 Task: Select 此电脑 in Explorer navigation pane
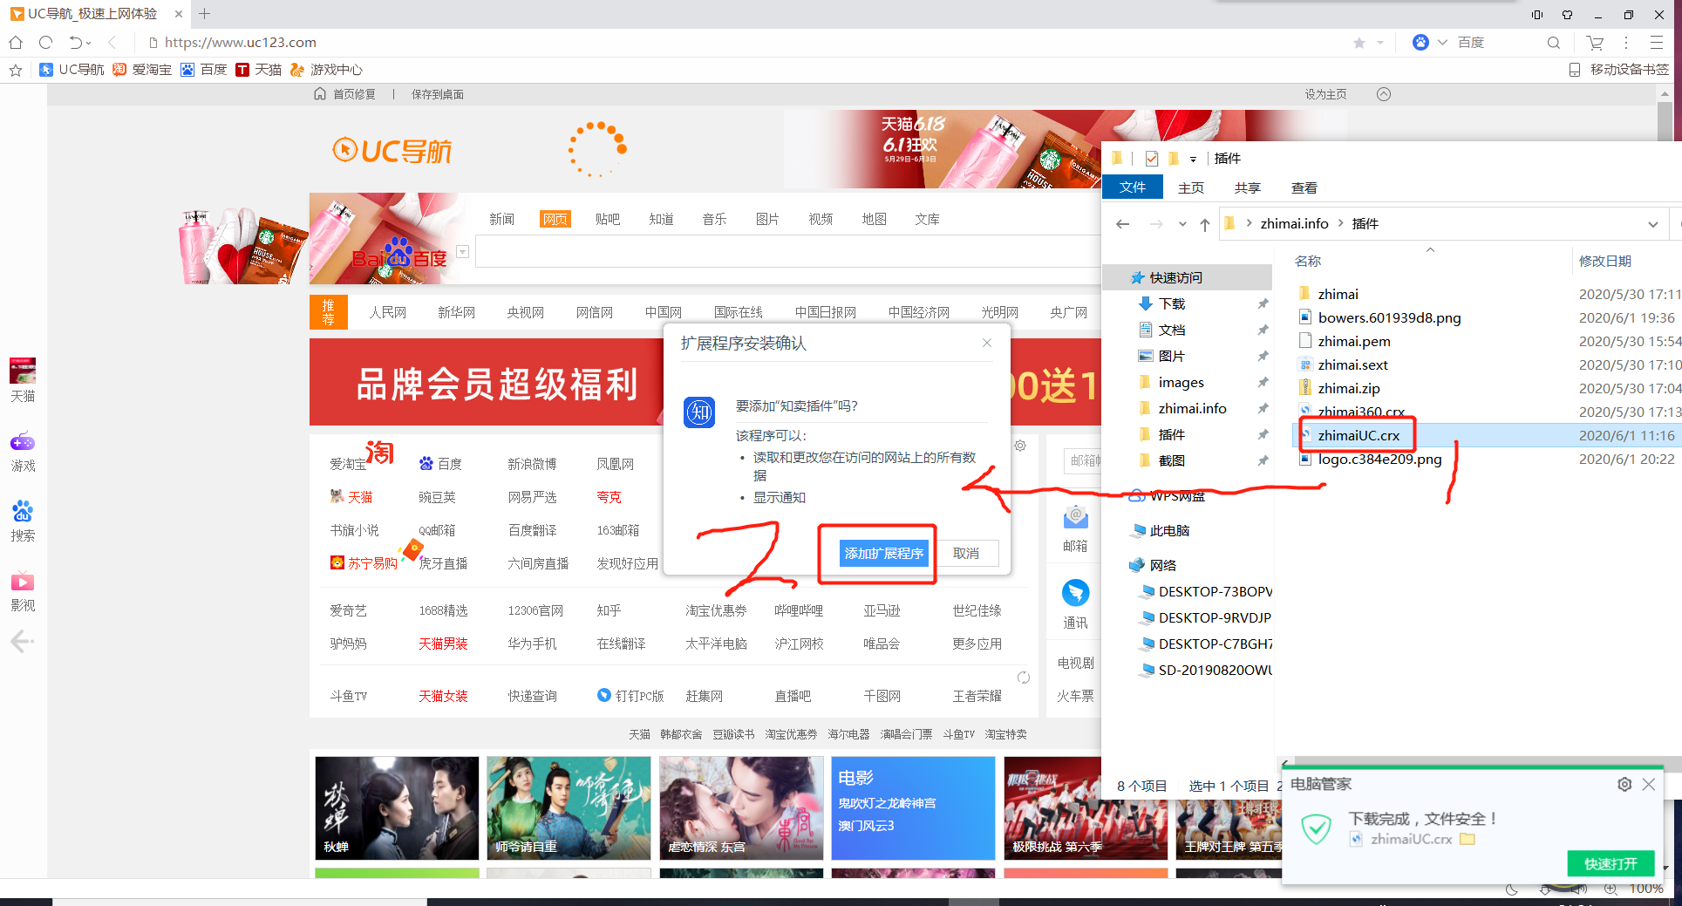(1168, 530)
